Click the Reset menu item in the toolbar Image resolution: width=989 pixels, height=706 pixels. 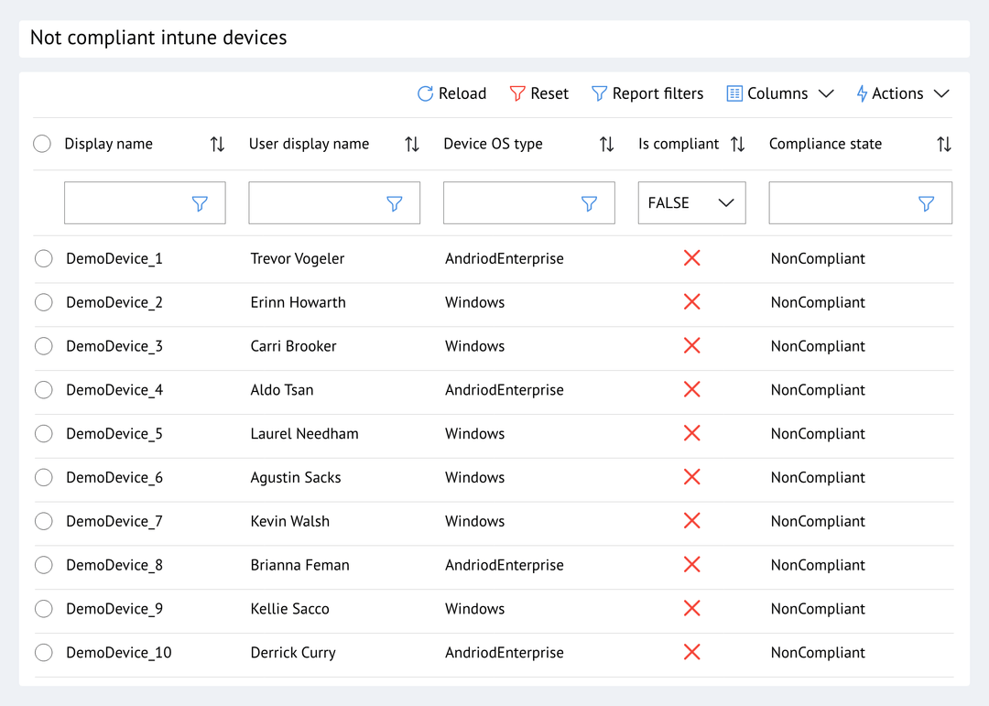click(548, 93)
